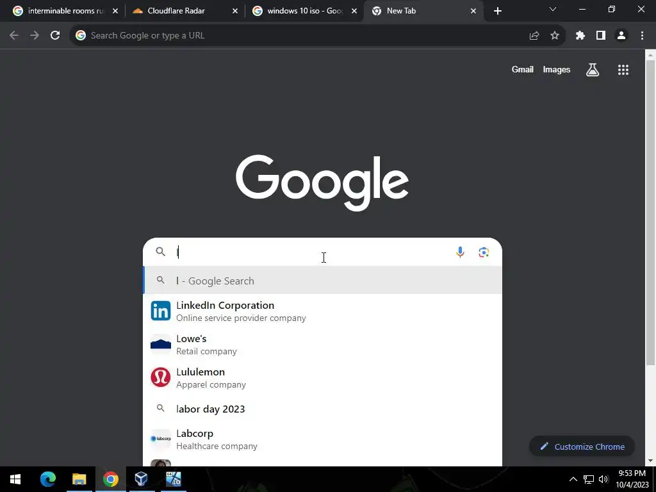Close the New Tab tab
This screenshot has height=492, width=656.
473,12
